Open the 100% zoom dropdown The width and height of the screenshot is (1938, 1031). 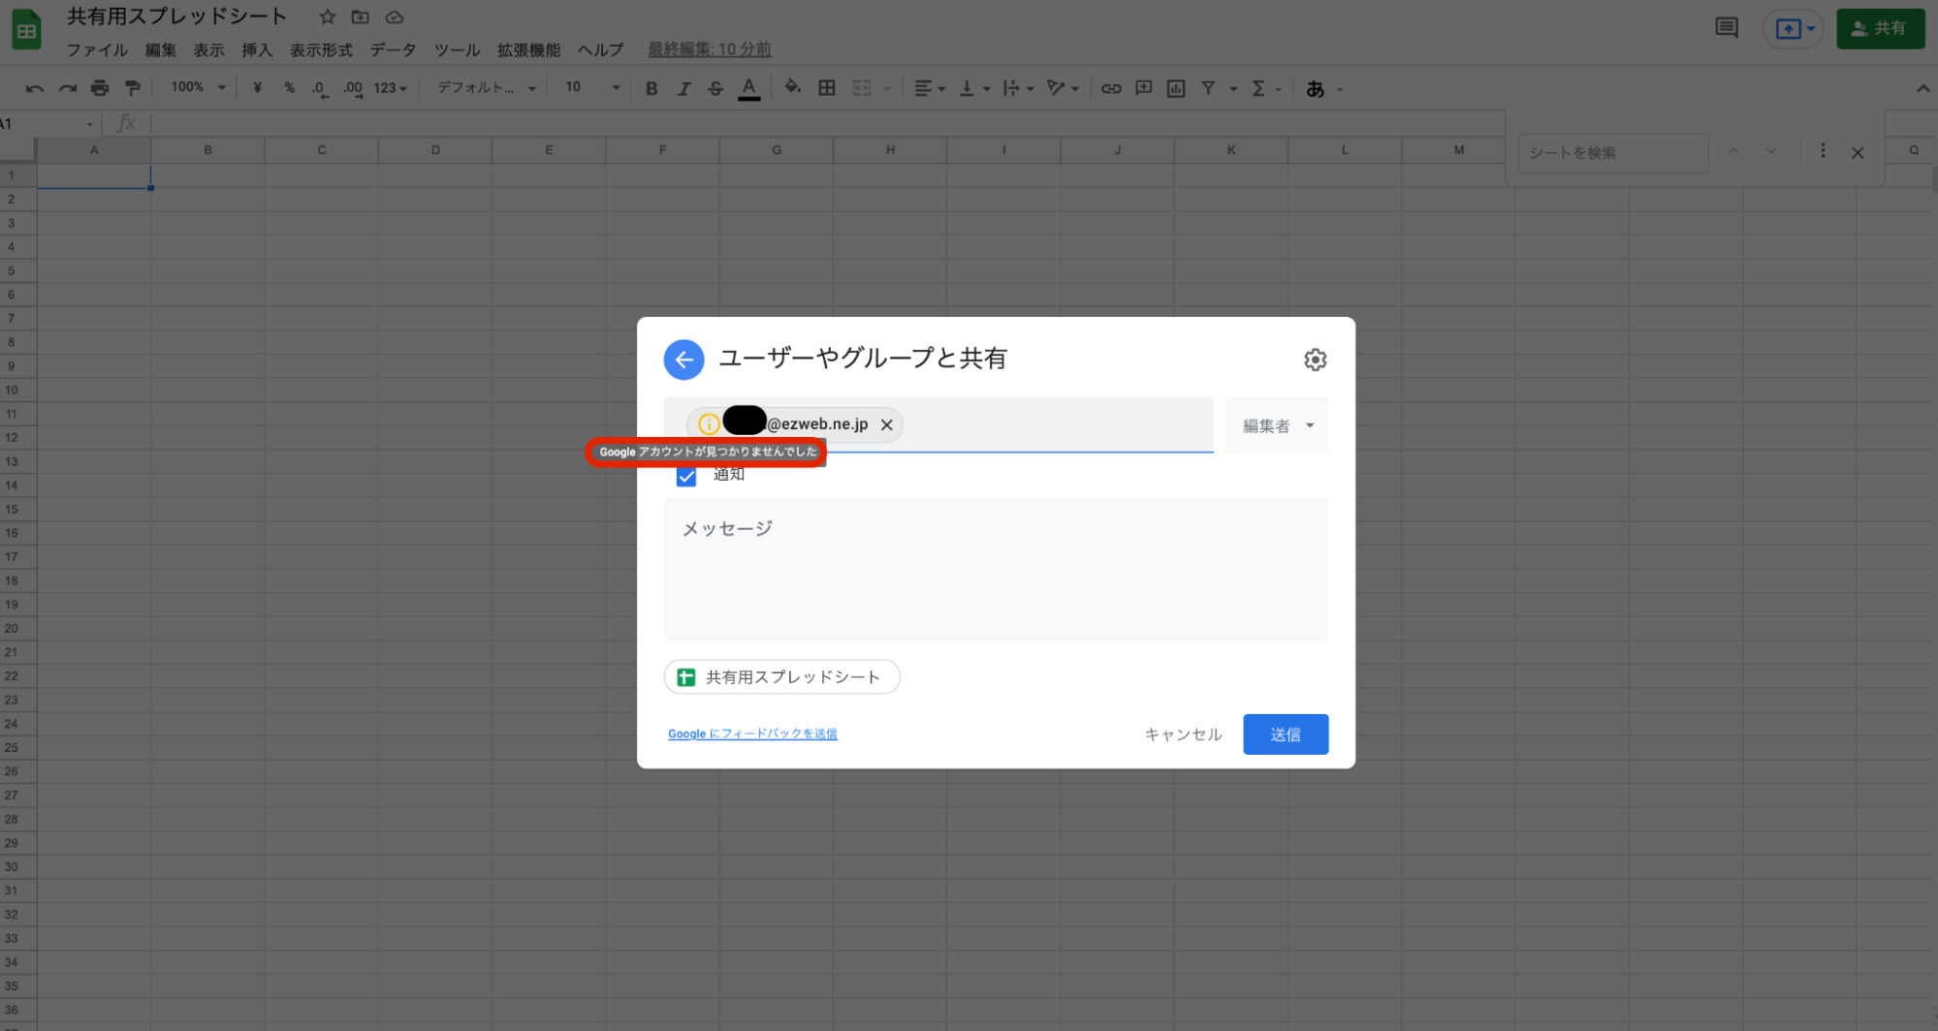[x=198, y=87]
